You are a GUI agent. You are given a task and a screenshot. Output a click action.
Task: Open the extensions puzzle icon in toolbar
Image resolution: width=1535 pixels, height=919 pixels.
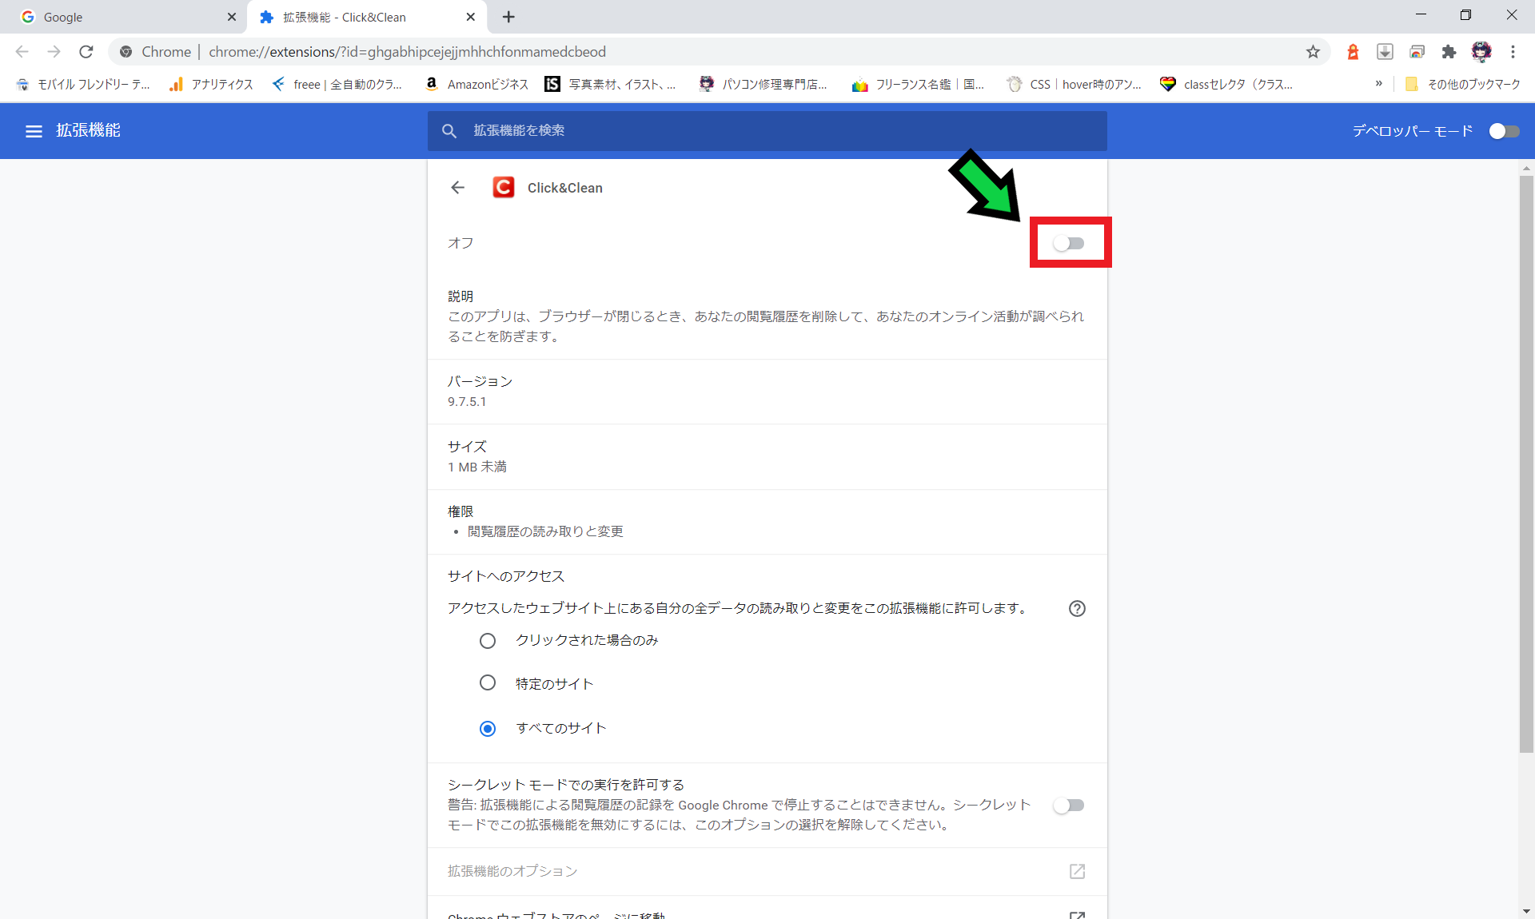1449,52
